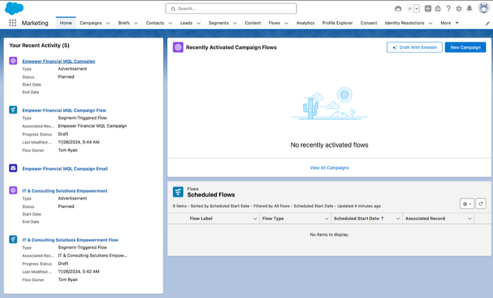493x298 pixels.
Task: Click the New Campaign button
Action: 465,47
